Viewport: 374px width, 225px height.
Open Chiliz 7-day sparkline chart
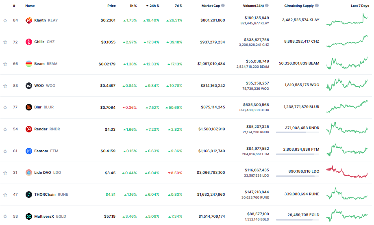(x=347, y=41)
